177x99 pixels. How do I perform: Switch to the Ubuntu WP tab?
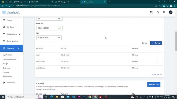click(x=41, y=2)
